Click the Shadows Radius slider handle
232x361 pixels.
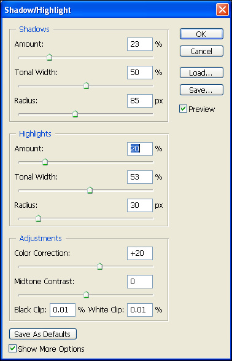(75, 114)
